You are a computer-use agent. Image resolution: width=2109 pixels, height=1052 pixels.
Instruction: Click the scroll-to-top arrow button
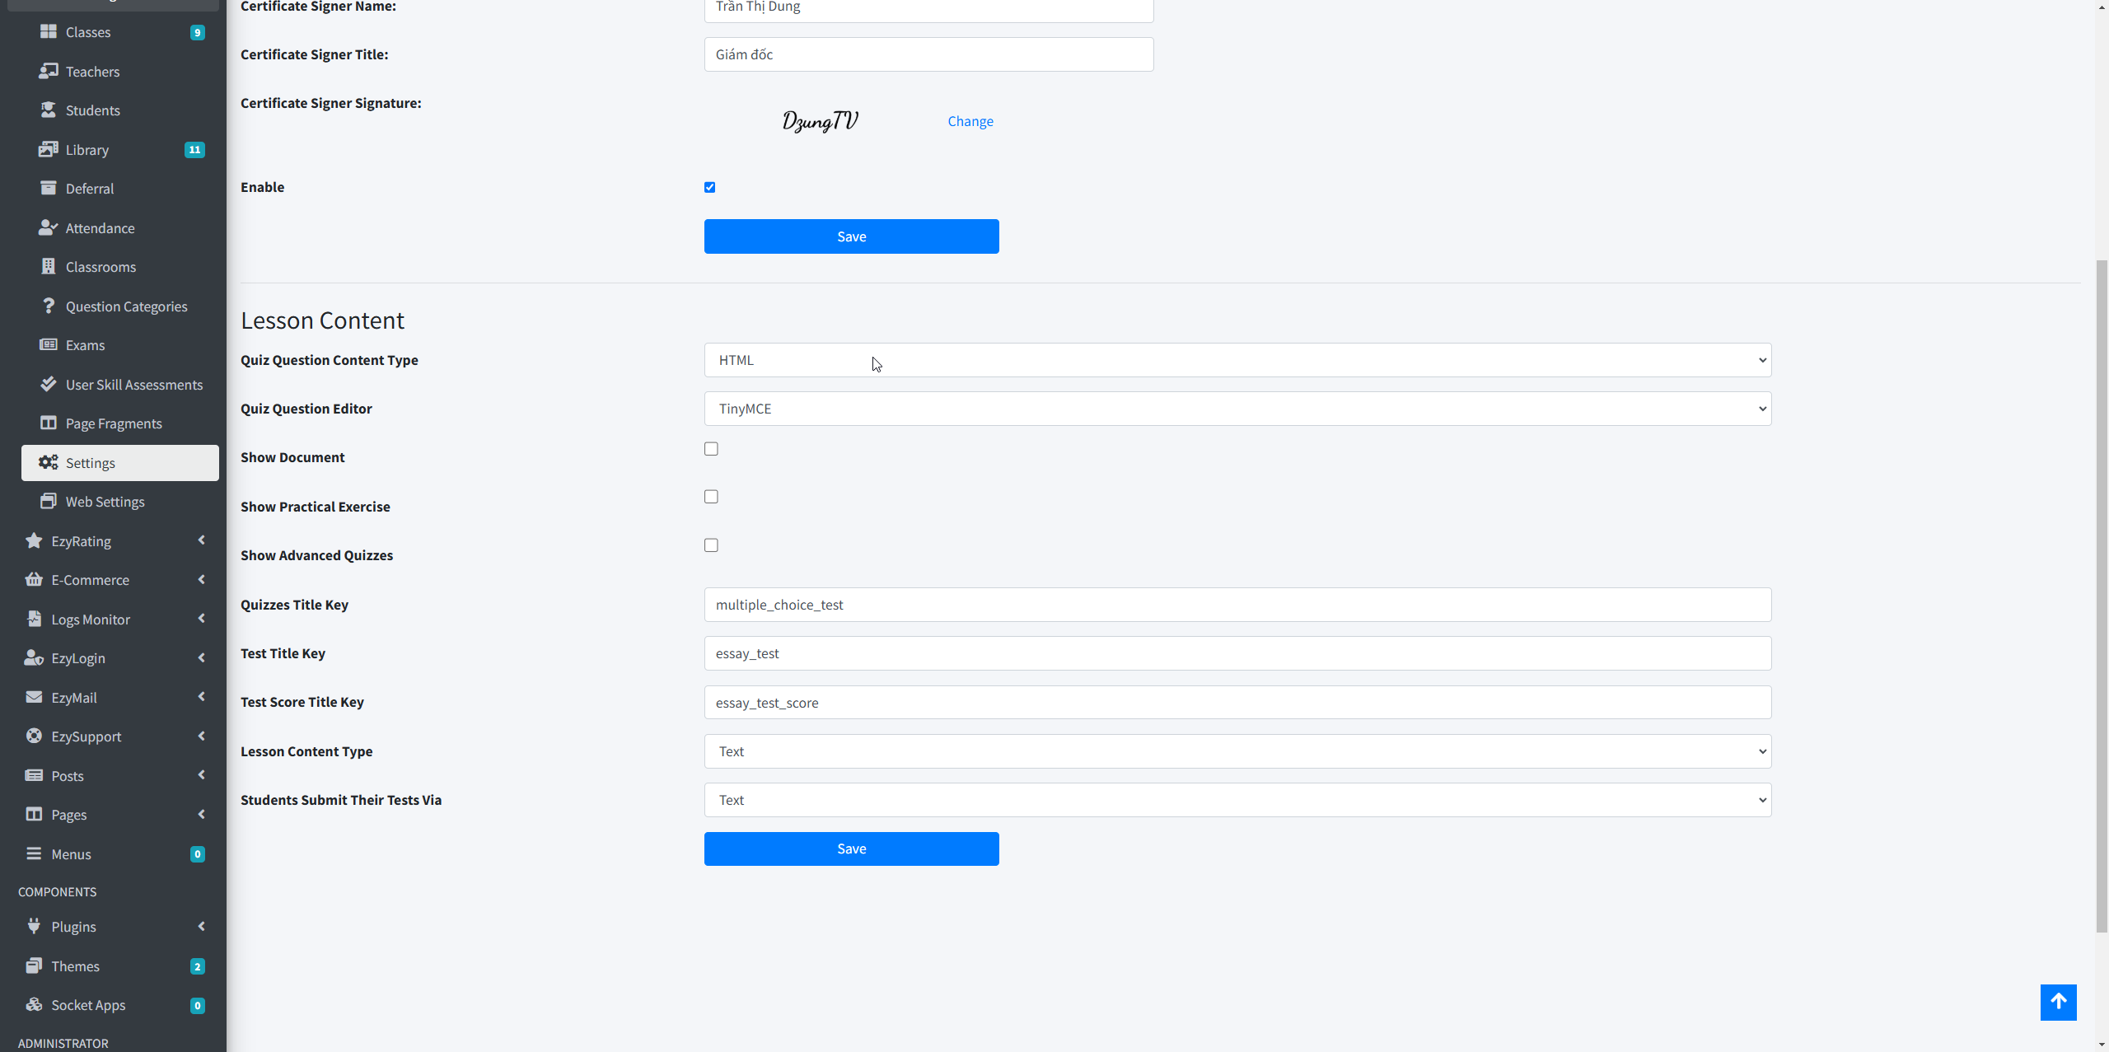pyautogui.click(x=2057, y=1002)
